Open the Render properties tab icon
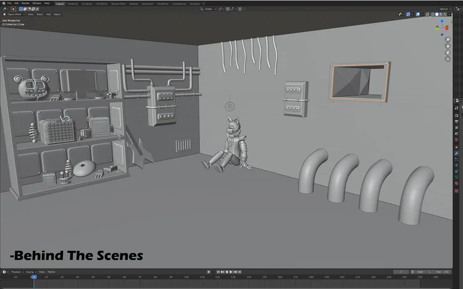Viewport: 463px width, 289px height. (x=456, y=115)
